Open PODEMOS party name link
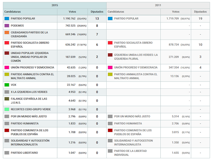The height and width of the screenshot is (161, 212). 17,26
